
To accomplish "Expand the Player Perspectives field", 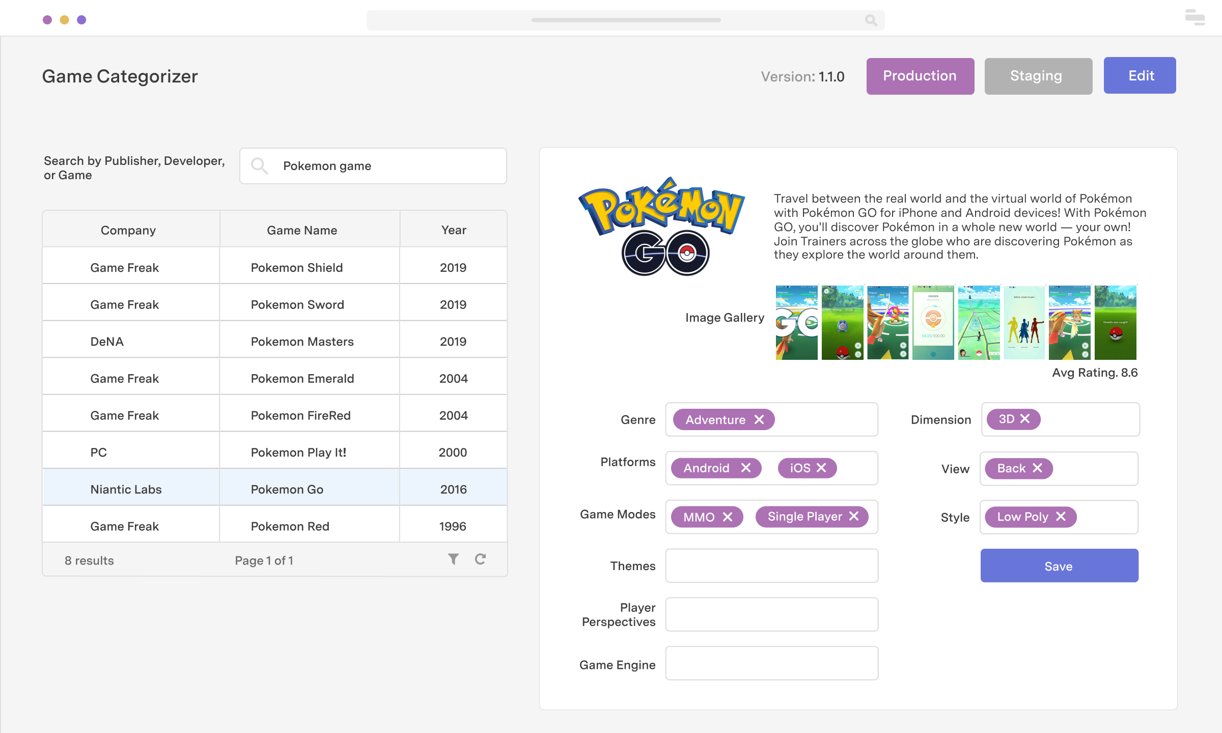I will (x=771, y=613).
